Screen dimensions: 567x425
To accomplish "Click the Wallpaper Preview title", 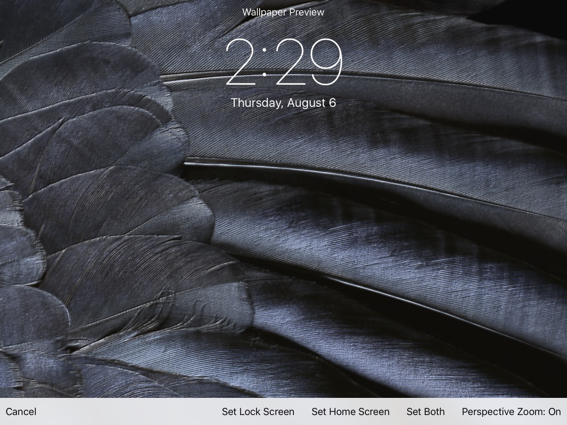I will click(x=283, y=12).
